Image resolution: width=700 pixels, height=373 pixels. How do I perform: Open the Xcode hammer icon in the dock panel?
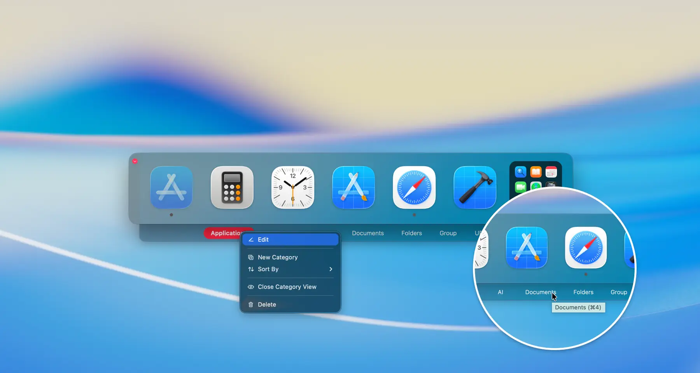tap(475, 188)
